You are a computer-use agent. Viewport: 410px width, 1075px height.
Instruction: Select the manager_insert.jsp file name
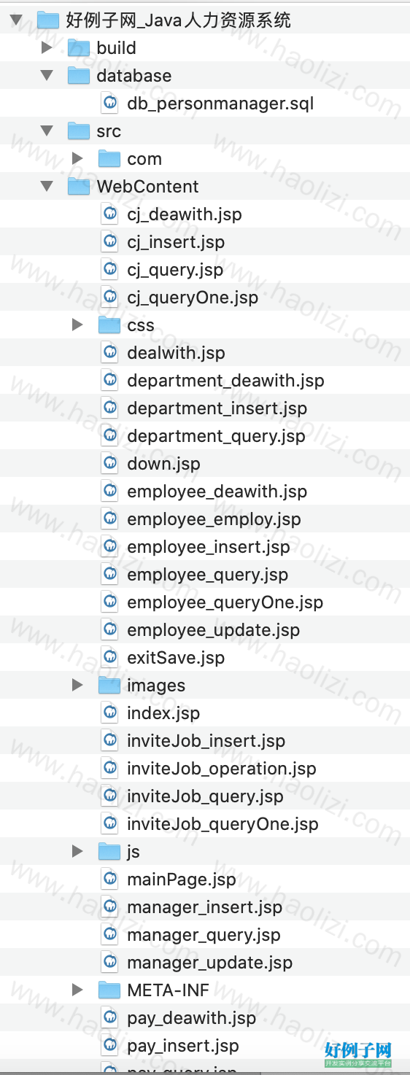(x=205, y=908)
